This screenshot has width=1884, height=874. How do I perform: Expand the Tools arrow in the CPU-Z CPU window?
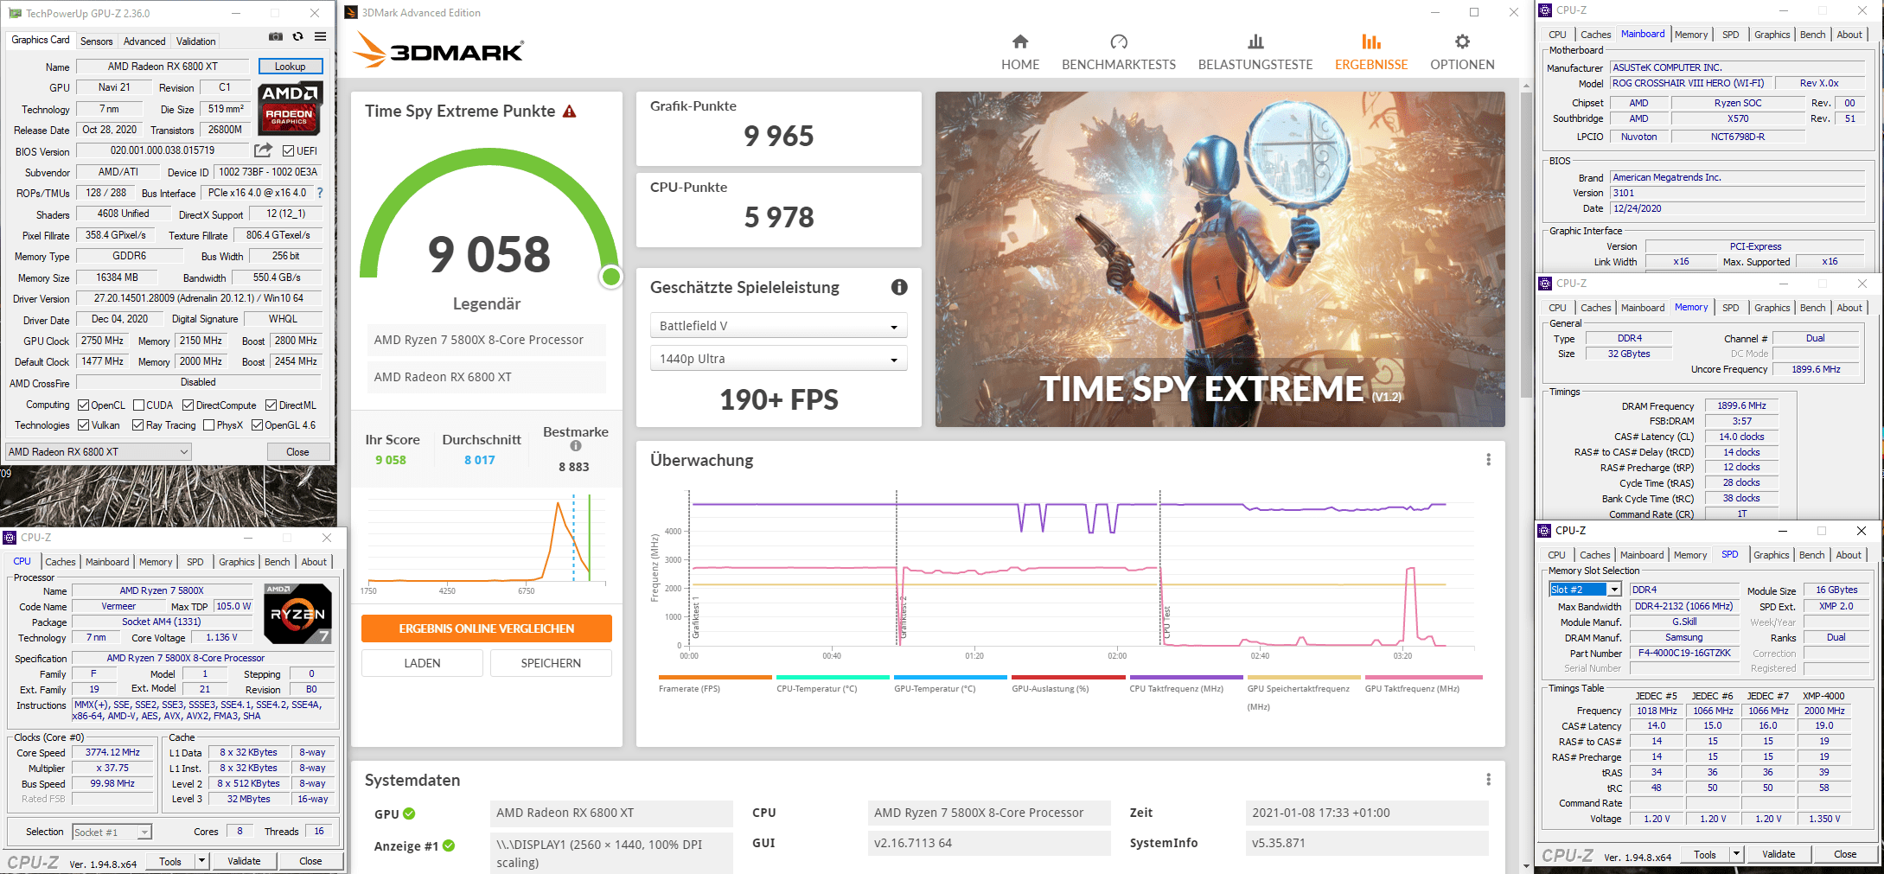tap(201, 861)
